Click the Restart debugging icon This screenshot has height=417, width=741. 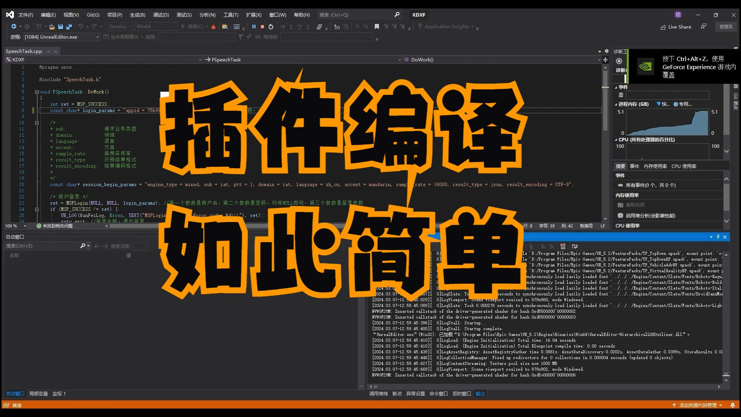(271, 27)
